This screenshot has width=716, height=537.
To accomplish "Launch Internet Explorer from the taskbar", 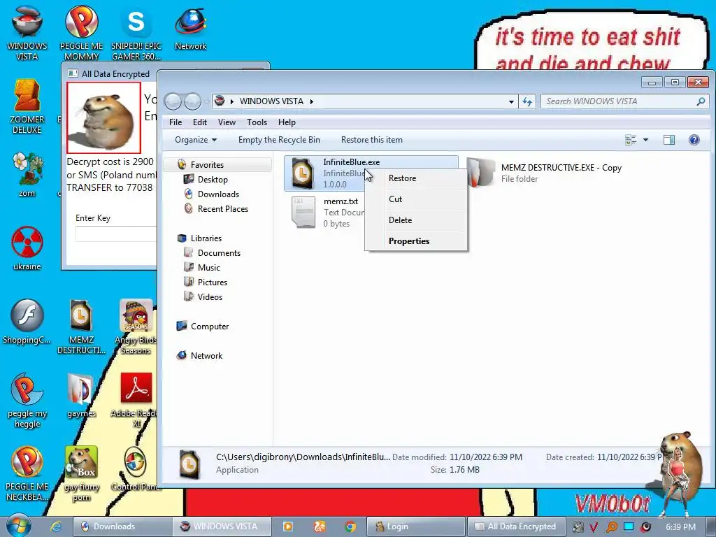I will pyautogui.click(x=56, y=527).
